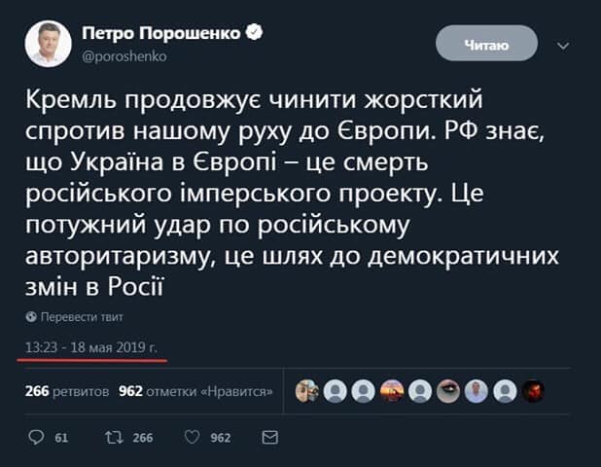Screen dimensions: 601x467
Task: Click the 13:23 - 18 мая 2019 timestamp
Action: [92, 347]
